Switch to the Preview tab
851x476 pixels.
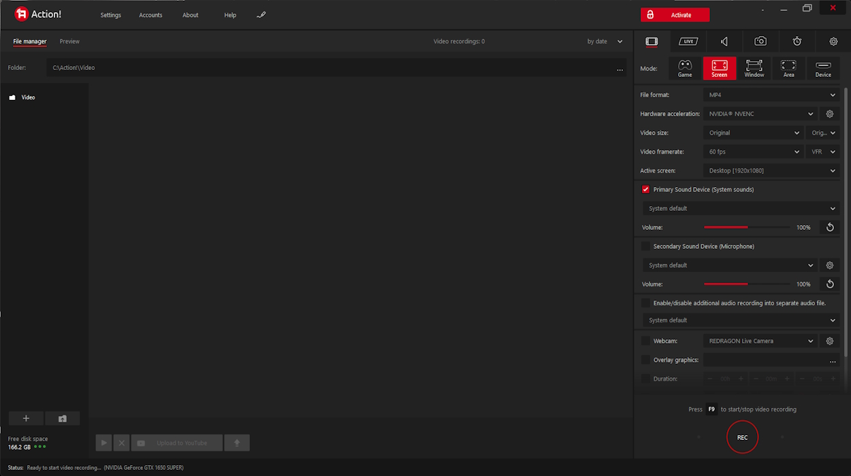(69, 41)
